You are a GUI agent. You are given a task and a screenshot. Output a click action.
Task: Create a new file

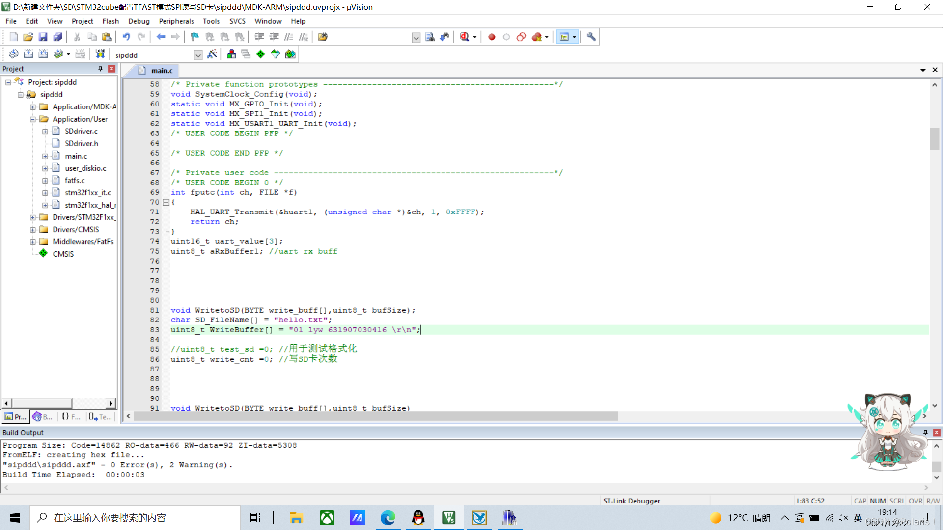tap(14, 37)
